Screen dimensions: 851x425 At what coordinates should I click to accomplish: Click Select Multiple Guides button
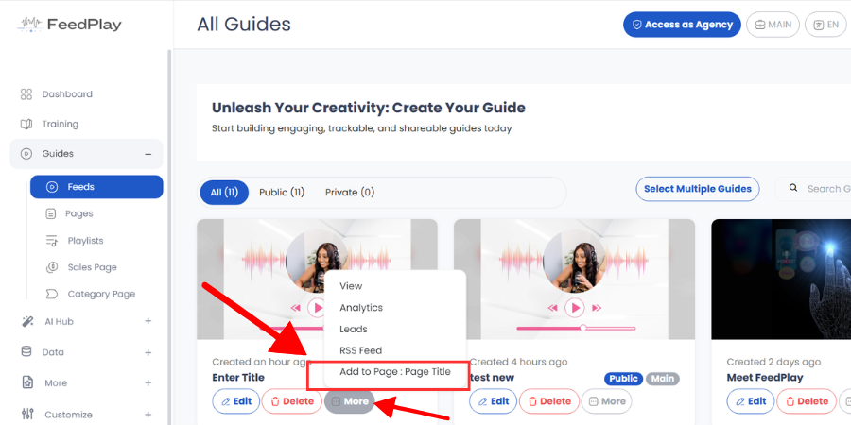click(x=698, y=189)
